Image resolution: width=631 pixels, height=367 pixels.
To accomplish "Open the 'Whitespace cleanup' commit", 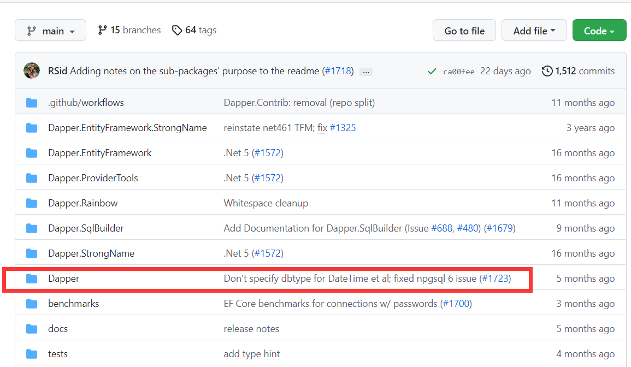I will click(266, 203).
